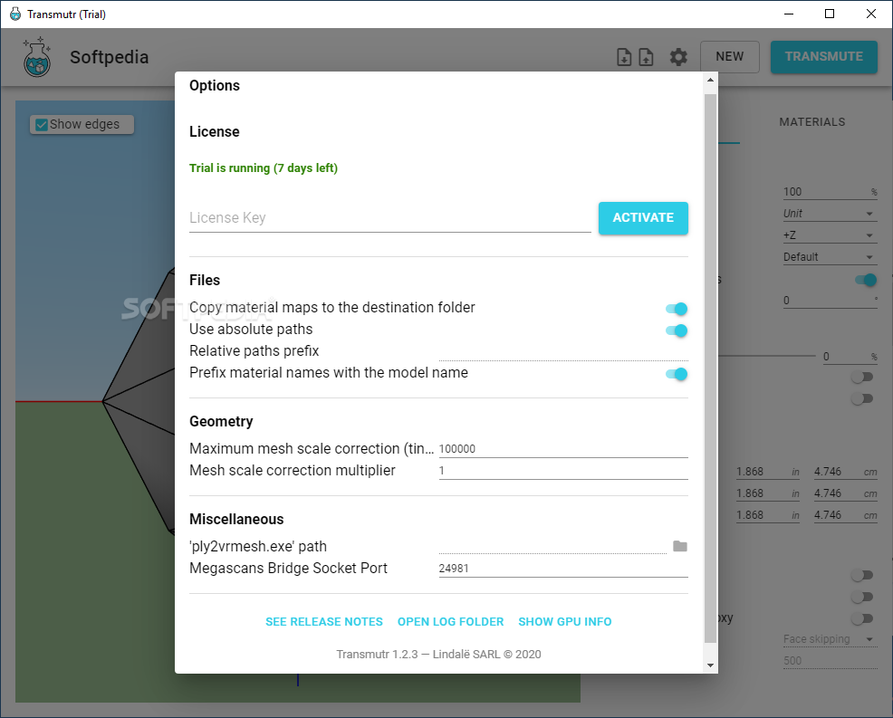Image resolution: width=893 pixels, height=718 pixels.
Task: Maximize the Transmutr window
Action: (x=830, y=14)
